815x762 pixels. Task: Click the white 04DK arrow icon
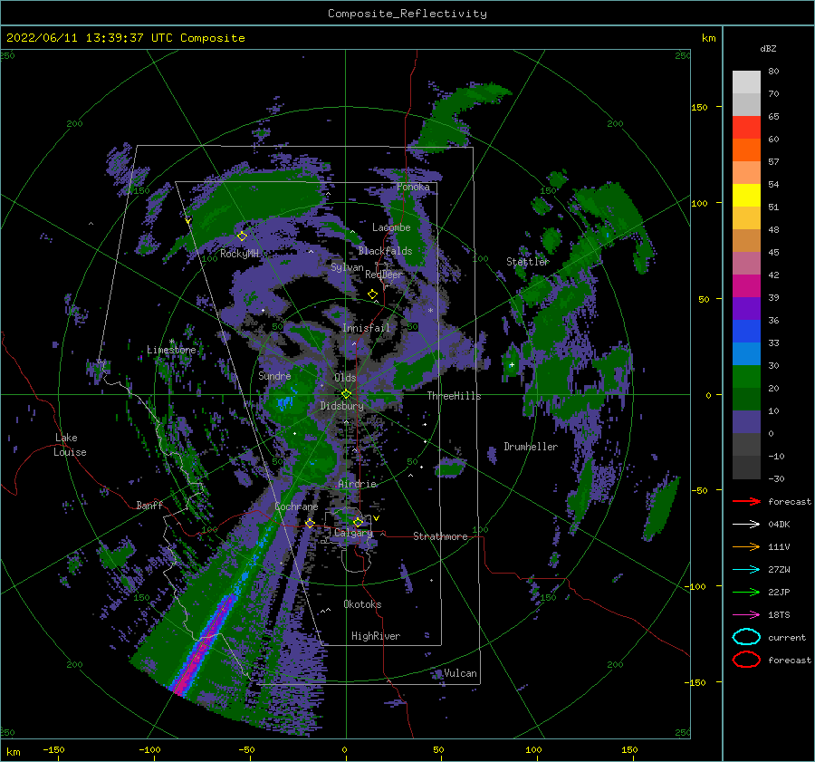(x=746, y=525)
